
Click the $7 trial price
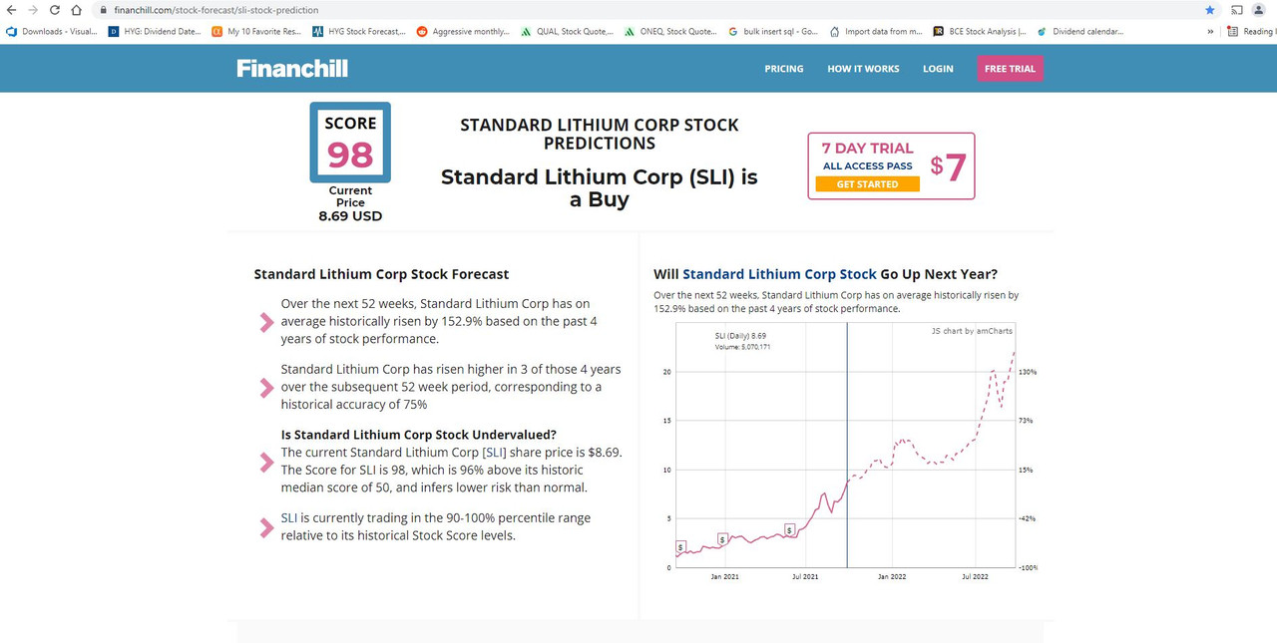click(x=948, y=166)
